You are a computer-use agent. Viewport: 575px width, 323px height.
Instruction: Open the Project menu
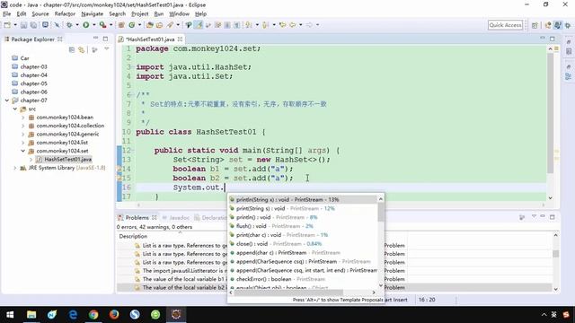click(x=140, y=14)
